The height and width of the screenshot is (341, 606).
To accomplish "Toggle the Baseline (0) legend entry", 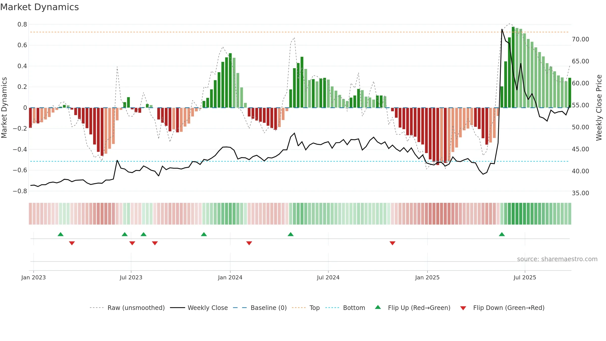I will 260,308.
